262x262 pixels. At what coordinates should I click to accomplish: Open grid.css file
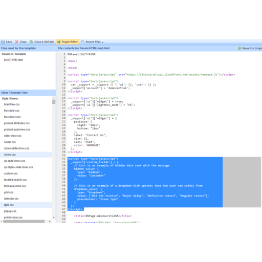[9, 192]
